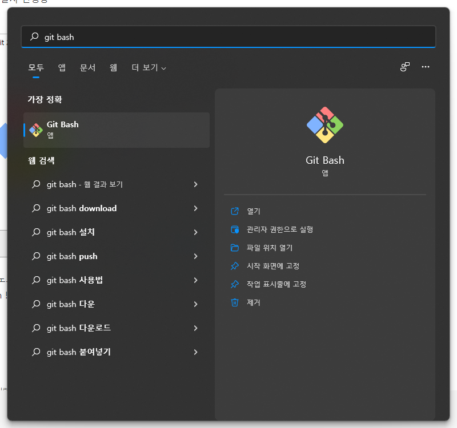Click the pin icon next to 작업 표시줄에 고정

[235, 284]
